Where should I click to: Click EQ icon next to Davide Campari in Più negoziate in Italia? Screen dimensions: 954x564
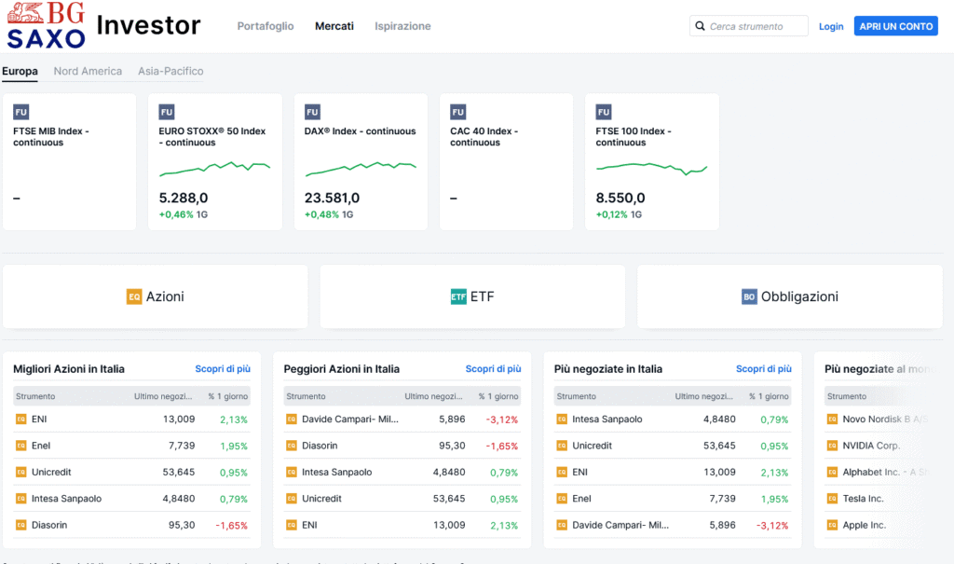[562, 525]
